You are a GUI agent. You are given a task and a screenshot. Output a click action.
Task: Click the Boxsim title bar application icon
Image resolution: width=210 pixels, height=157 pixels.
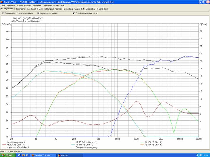2,2
